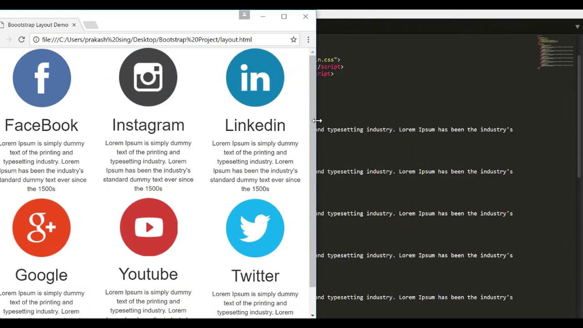This screenshot has width=583, height=328.
Task: Close the Chrome window
Action: click(305, 16)
